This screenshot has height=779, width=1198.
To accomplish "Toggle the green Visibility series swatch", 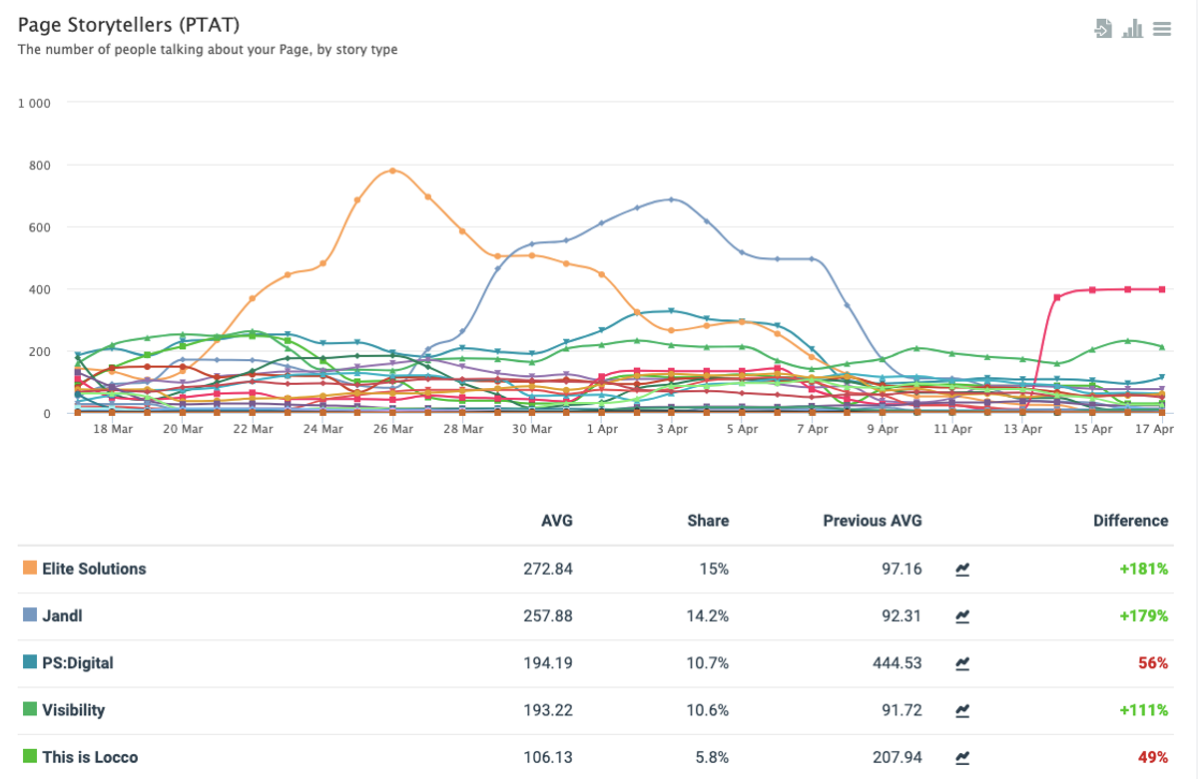I will 30,710.
